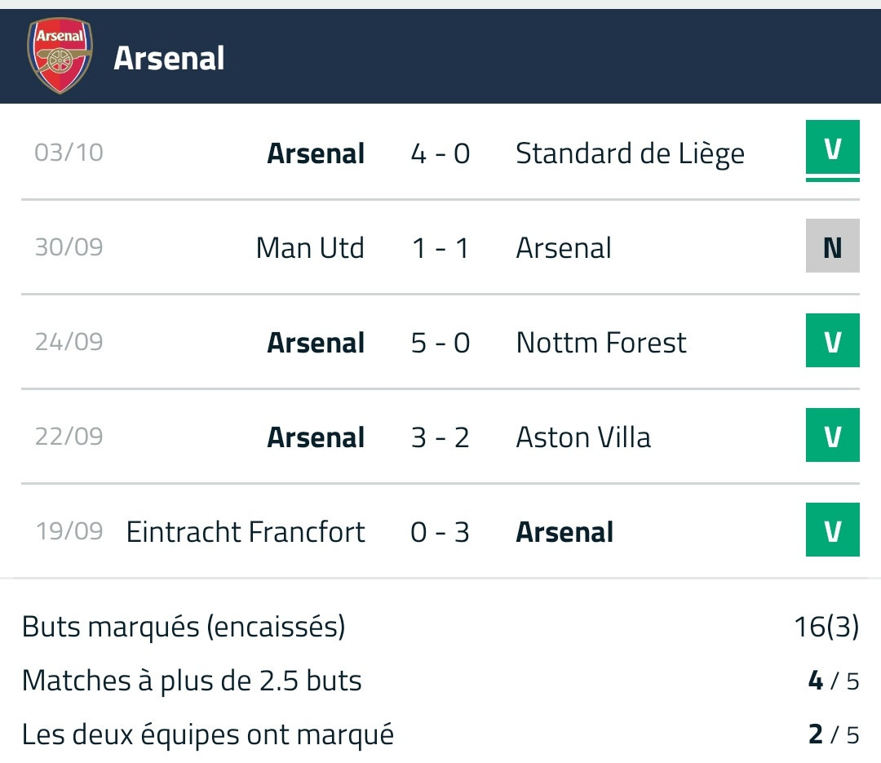Select the Standard de Liège team name
The image size is (881, 763).
630,153
